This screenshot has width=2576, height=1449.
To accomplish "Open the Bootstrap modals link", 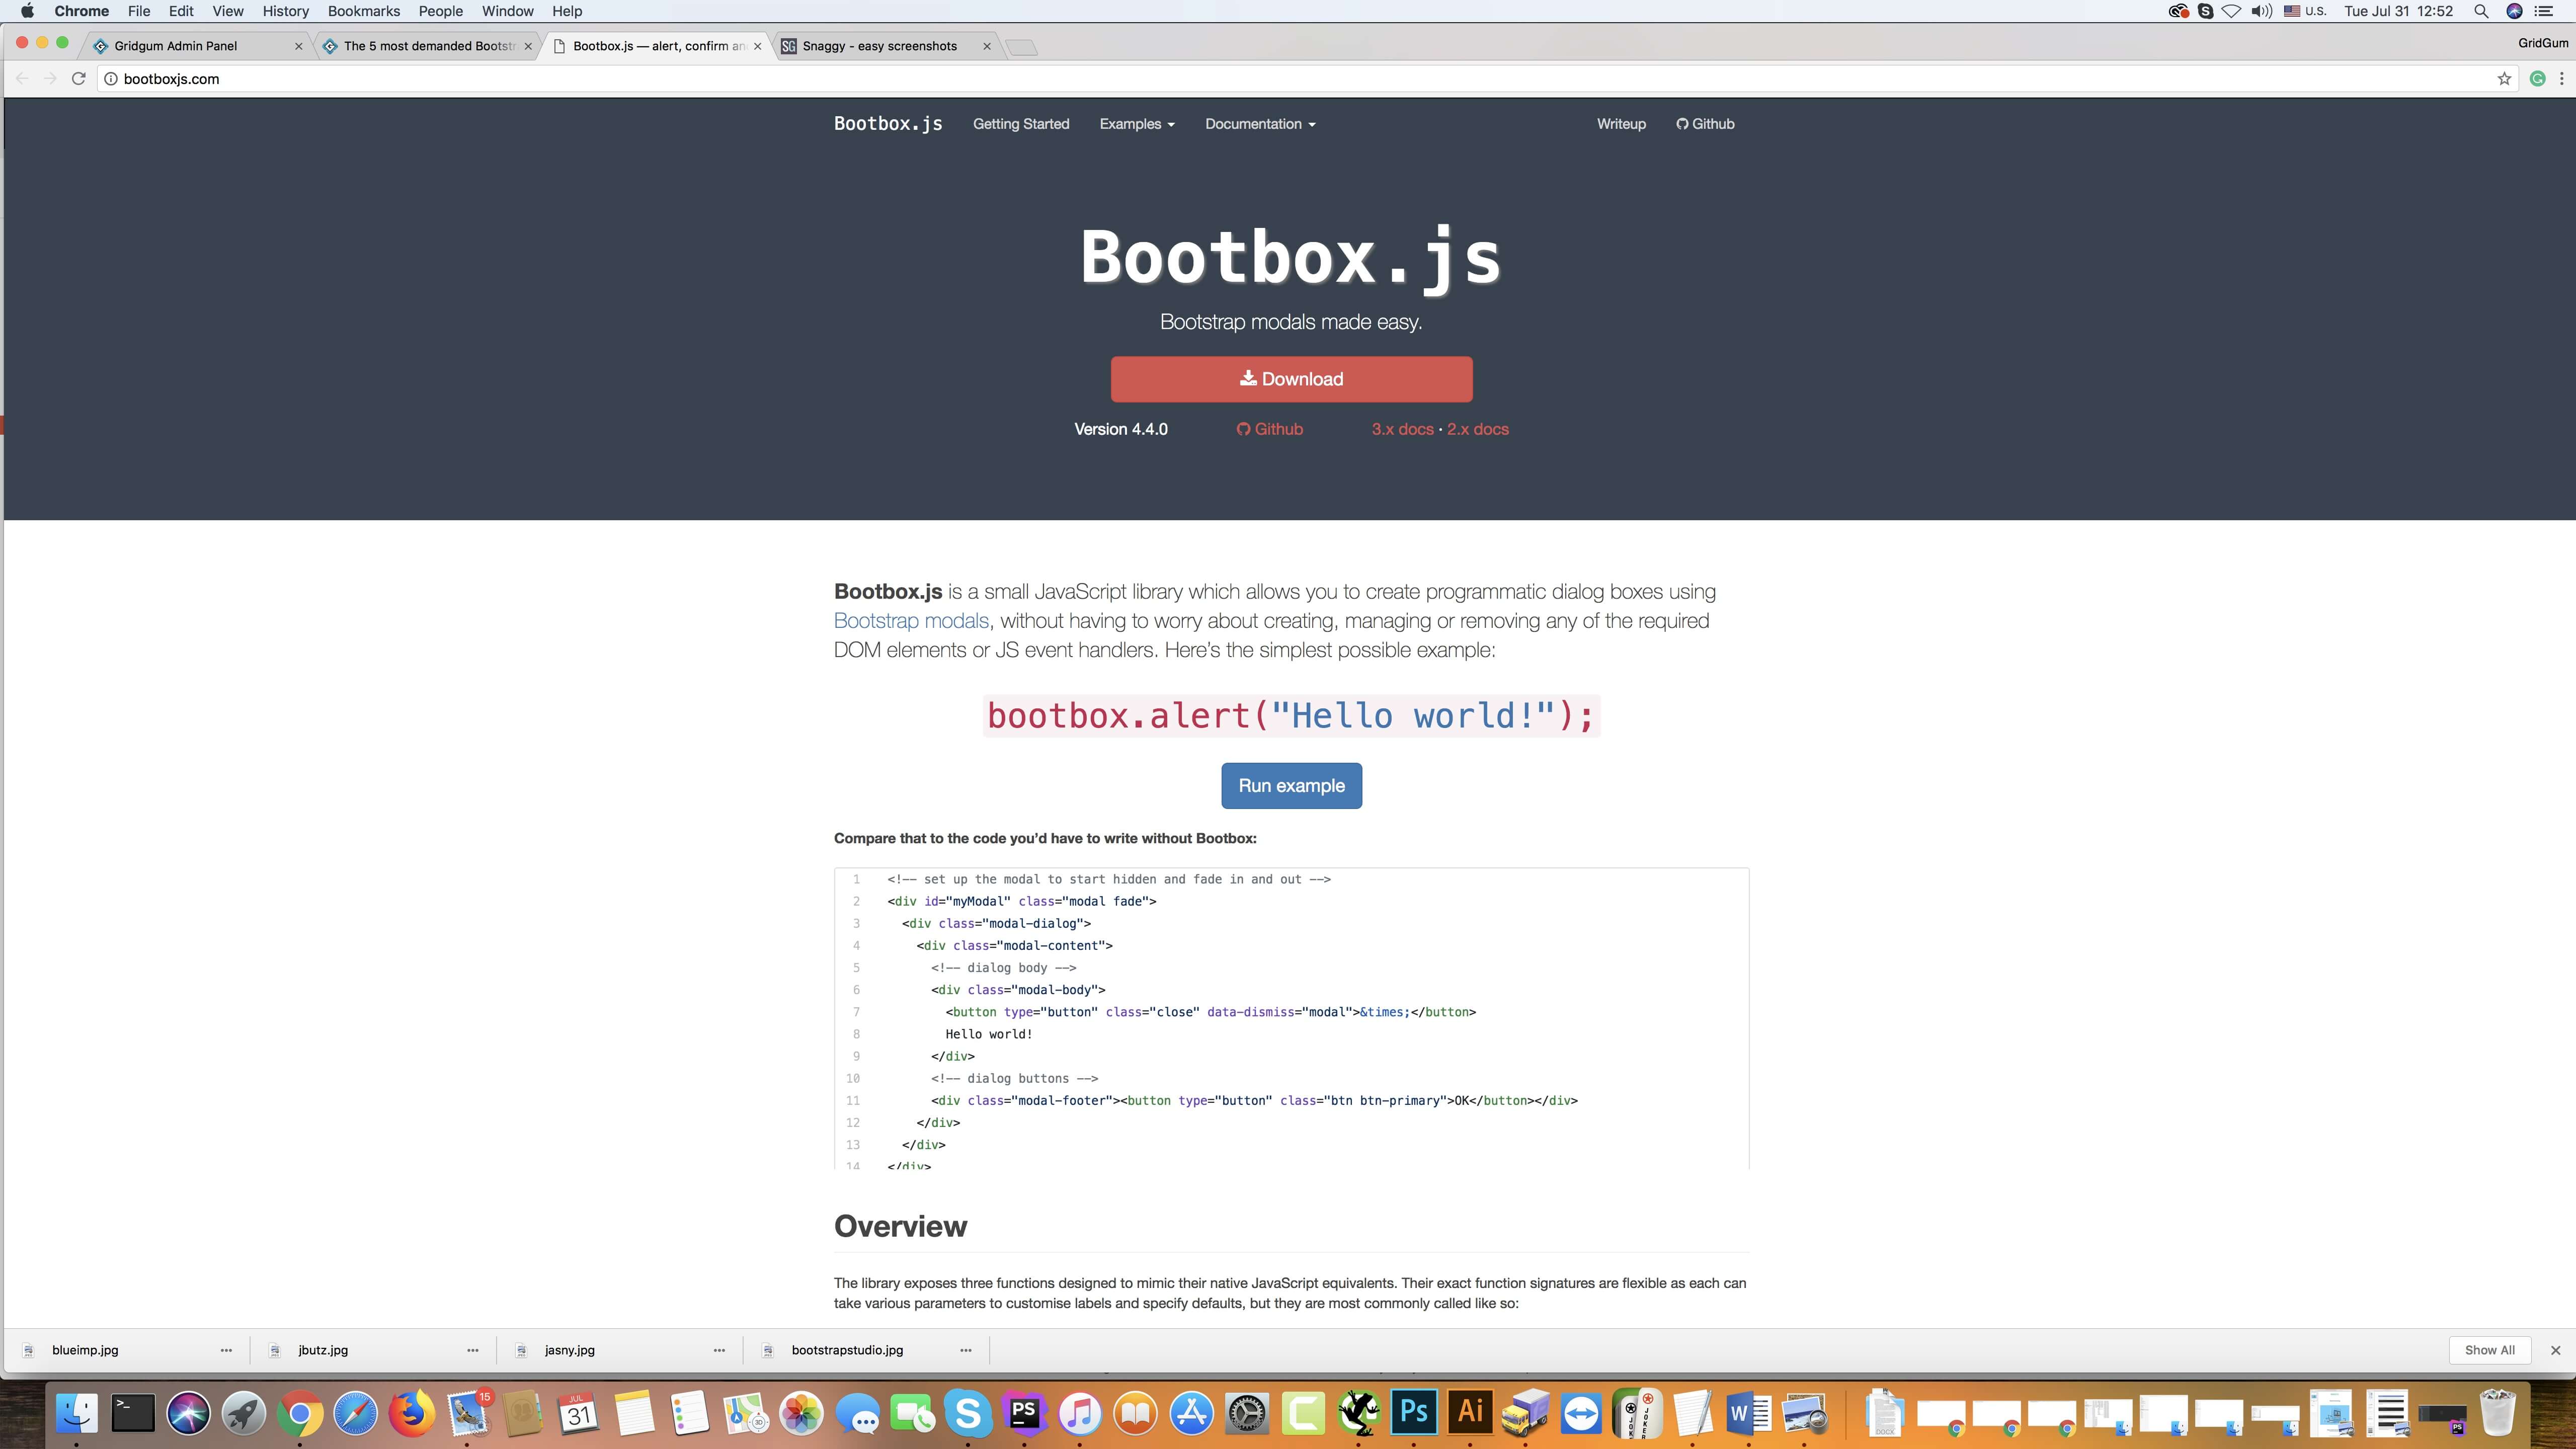I will coord(911,621).
